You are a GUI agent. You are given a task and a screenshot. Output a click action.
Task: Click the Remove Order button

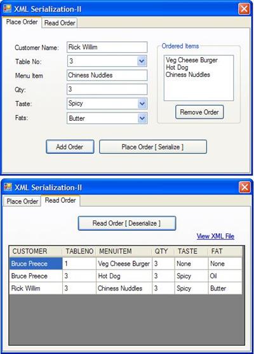click(199, 112)
